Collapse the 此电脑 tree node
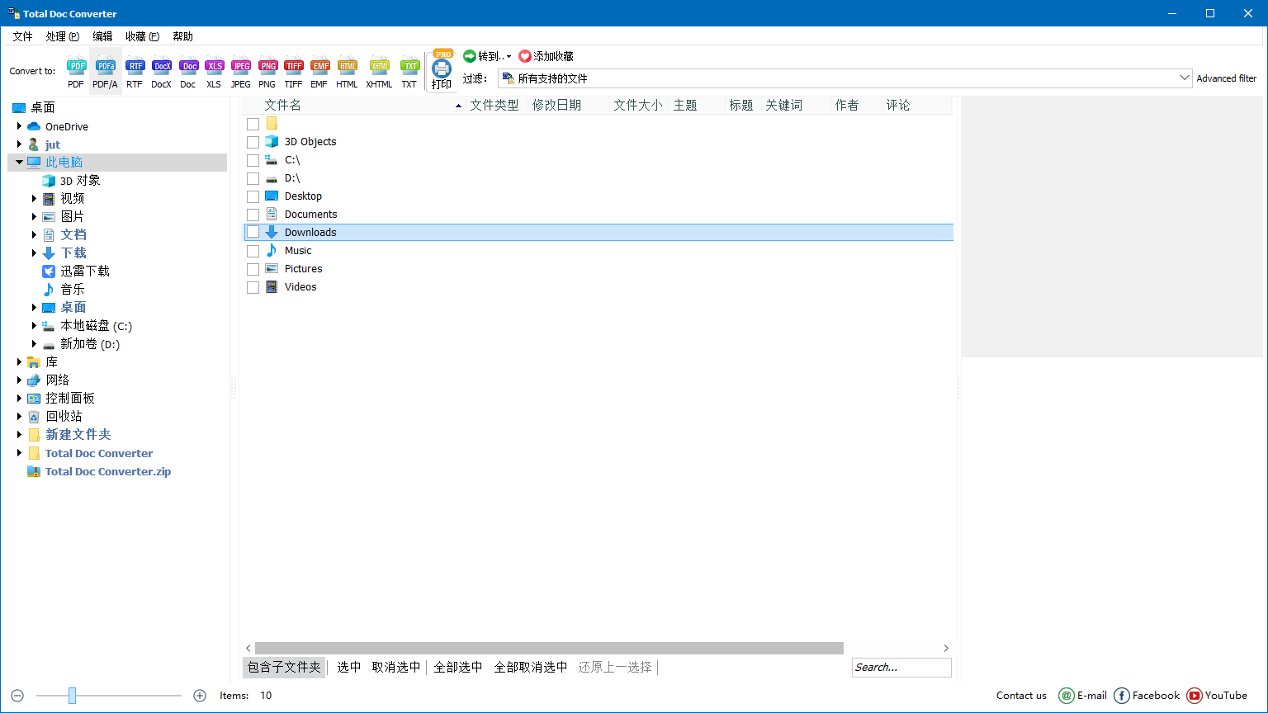Image resolution: width=1268 pixels, height=713 pixels. pyautogui.click(x=19, y=162)
